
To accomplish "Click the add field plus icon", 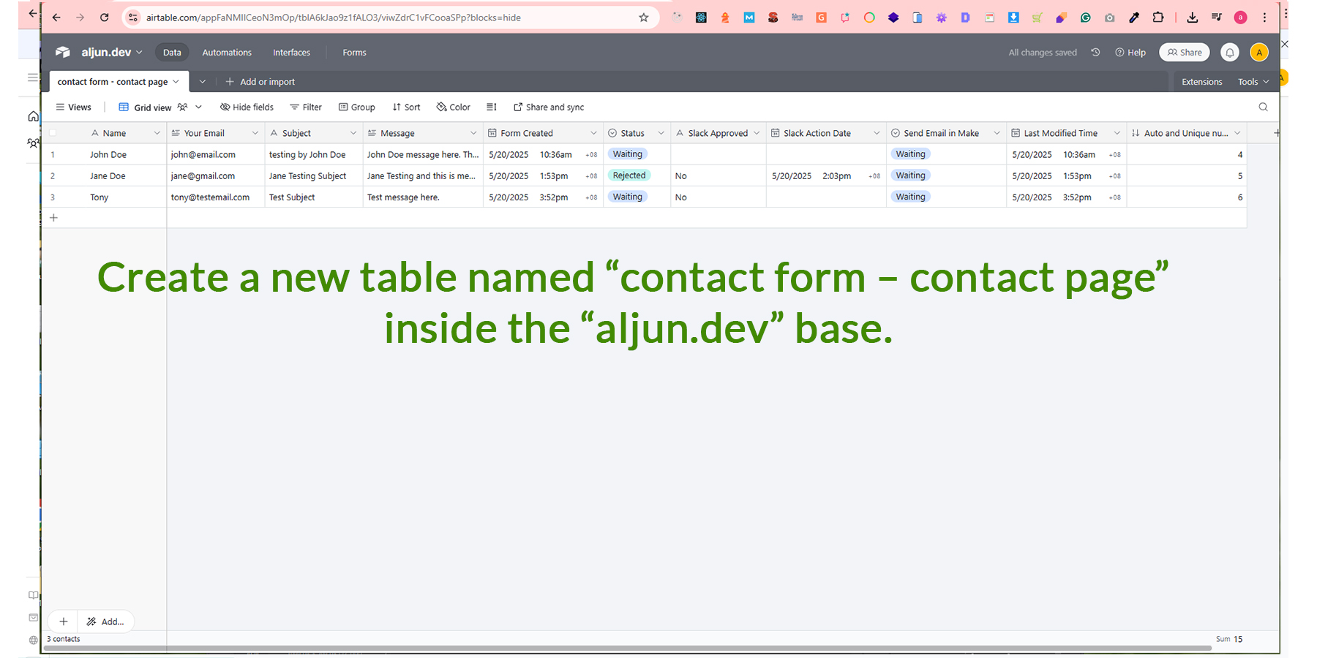I will click(1276, 133).
